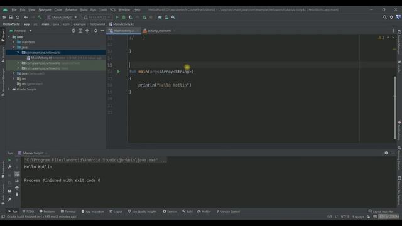Open the Profiler tool window
Screen dimensions: 402x226
pyautogui.click(x=204, y=212)
